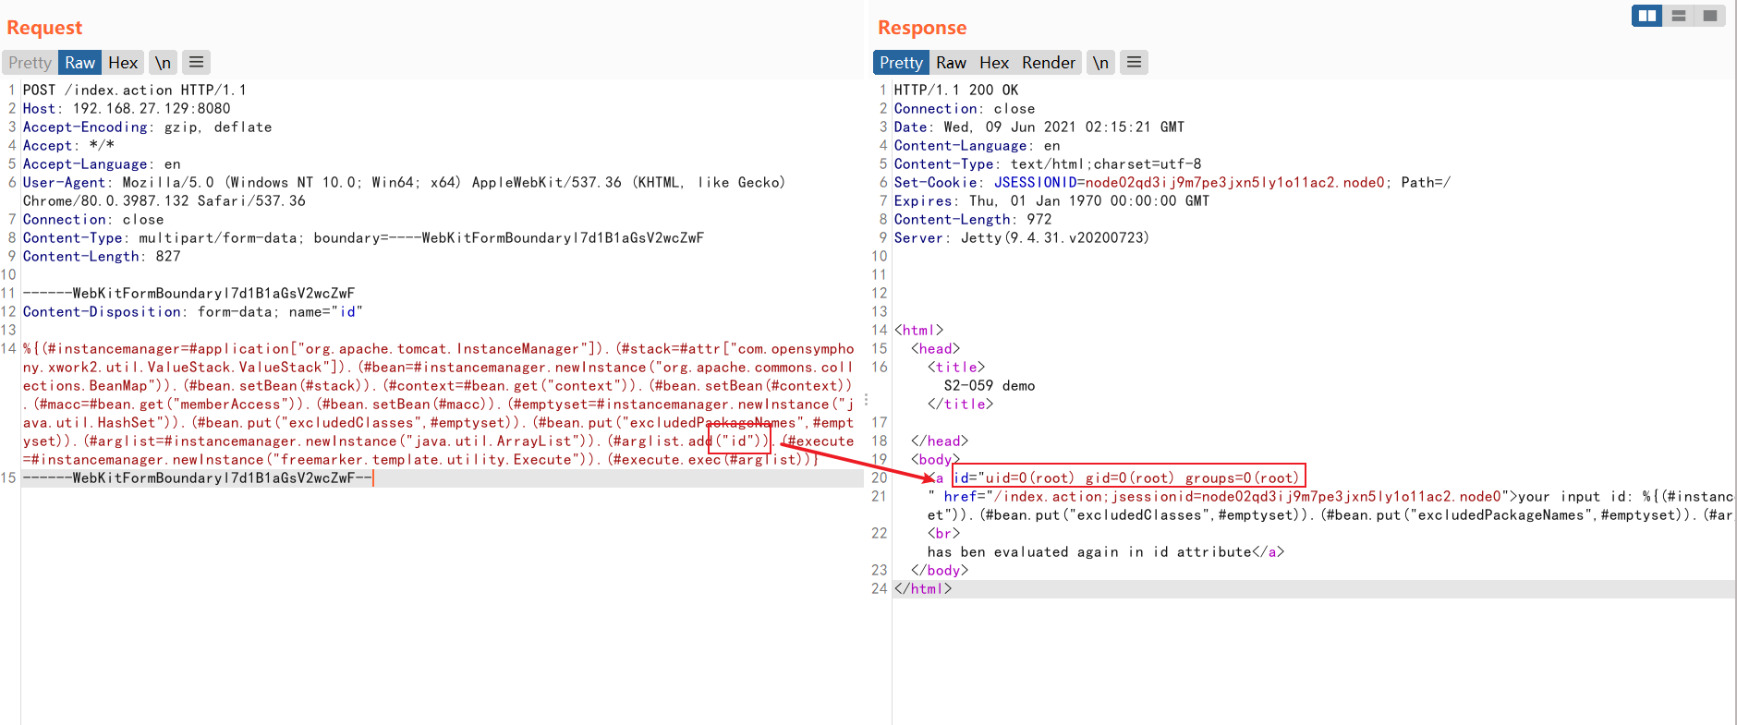Select top-bottom stacked layout icon

click(1679, 16)
